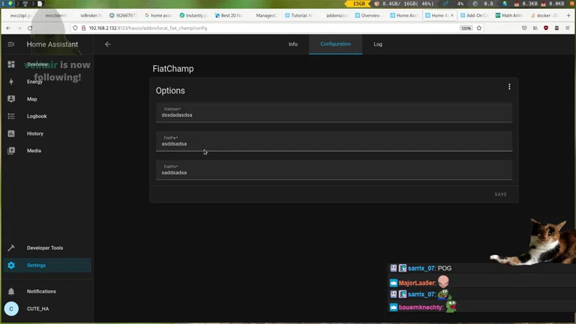Focus the FiatPin text field
The width and height of the screenshot is (576, 324).
click(334, 170)
